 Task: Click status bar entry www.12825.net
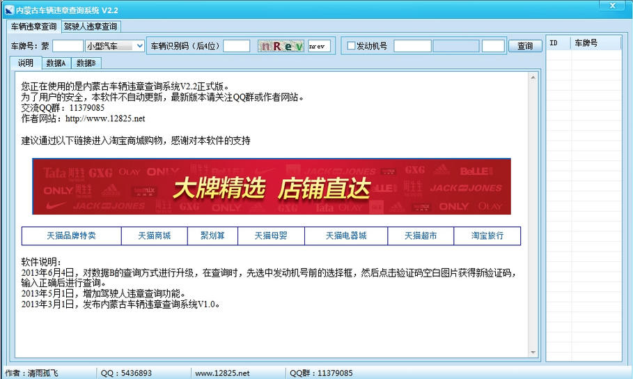pyautogui.click(x=222, y=373)
